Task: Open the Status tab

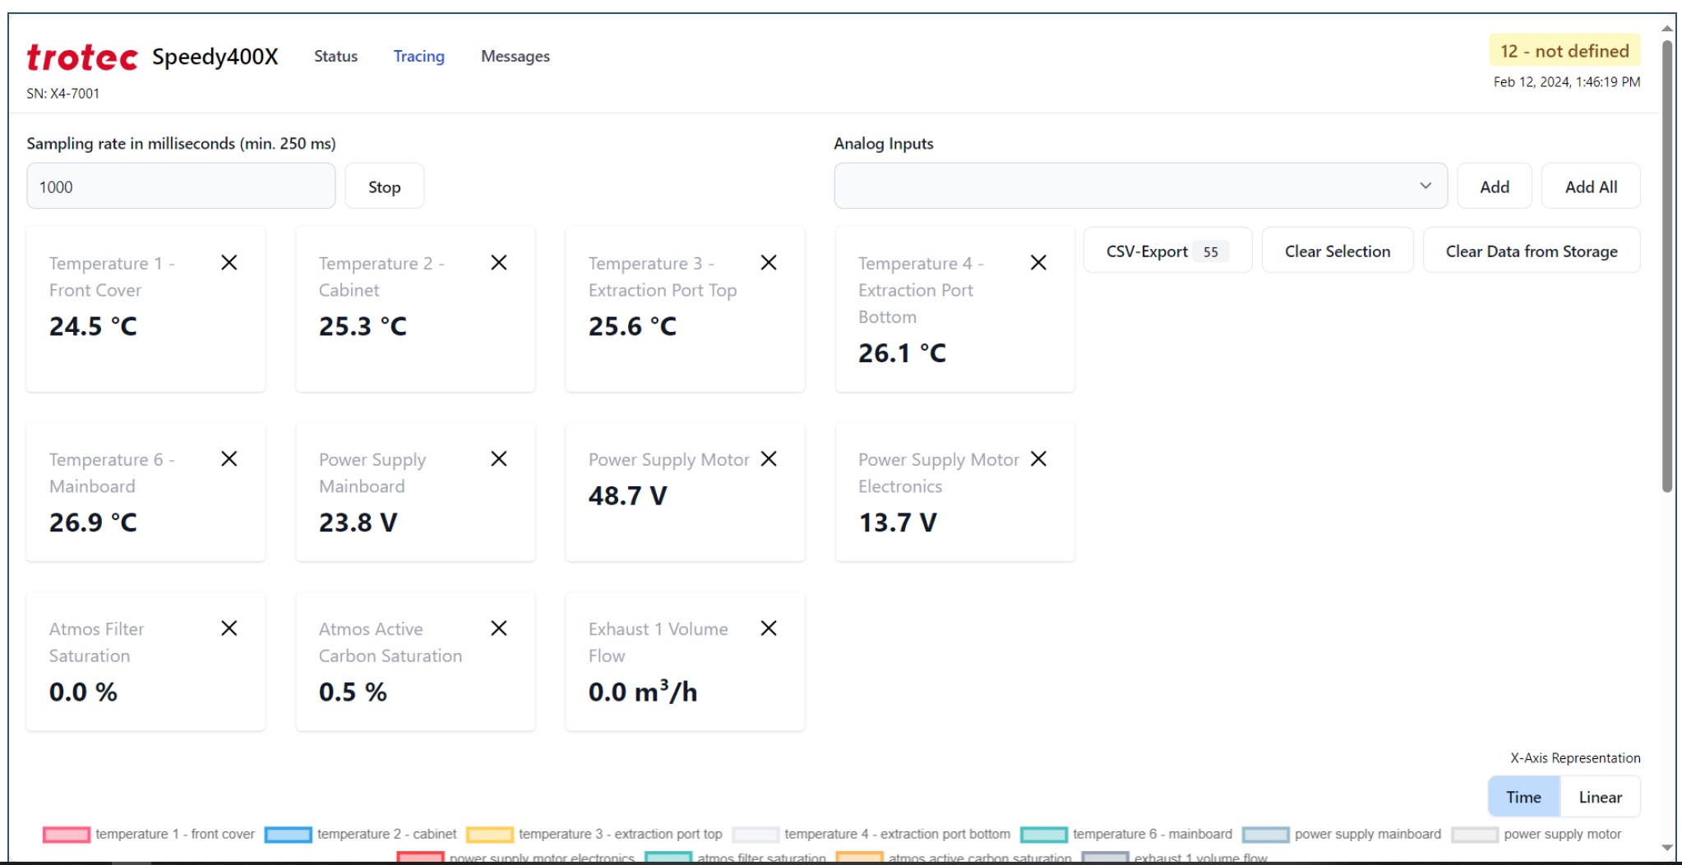Action: (x=335, y=57)
